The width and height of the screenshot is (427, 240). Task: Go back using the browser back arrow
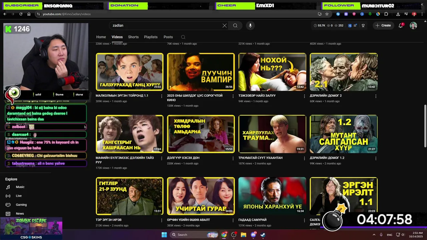click(5, 14)
